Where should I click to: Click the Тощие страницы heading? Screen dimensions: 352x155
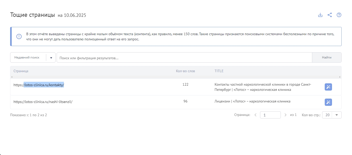(32, 15)
